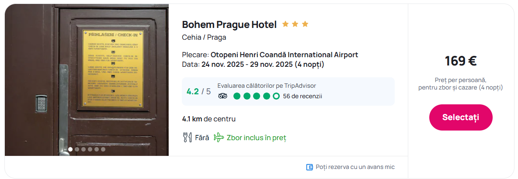The height and width of the screenshot is (179, 518).
Task: Select the third photo carousel dot
Action: [x=83, y=149]
